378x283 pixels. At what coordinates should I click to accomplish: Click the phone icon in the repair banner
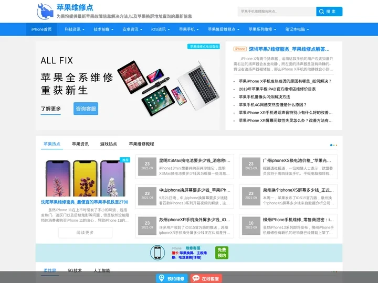(x=157, y=253)
